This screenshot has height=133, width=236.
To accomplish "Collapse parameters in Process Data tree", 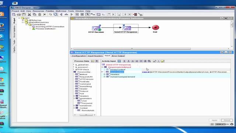I will tap(74, 99).
